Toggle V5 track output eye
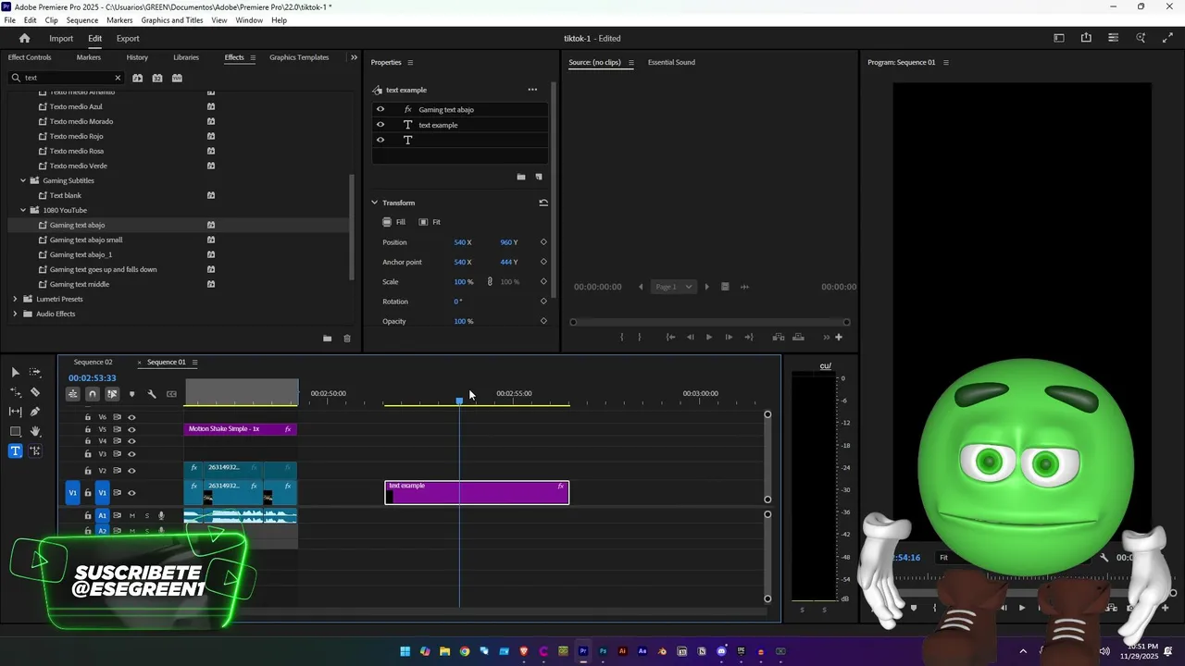Screen dimensions: 1185x666 coord(131,429)
